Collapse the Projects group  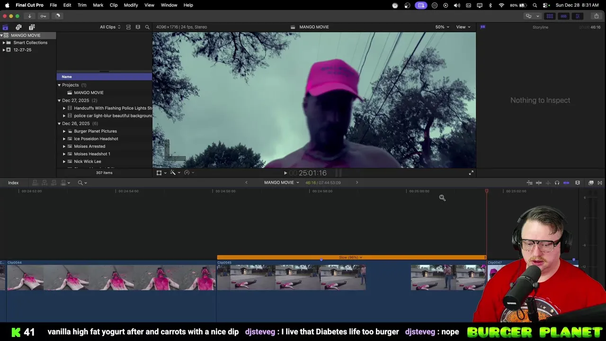point(59,85)
